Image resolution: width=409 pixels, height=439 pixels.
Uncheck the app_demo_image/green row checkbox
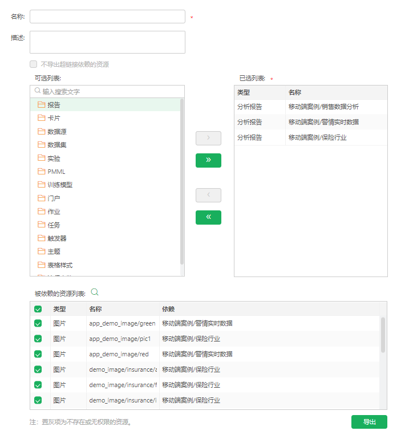pos(38,323)
